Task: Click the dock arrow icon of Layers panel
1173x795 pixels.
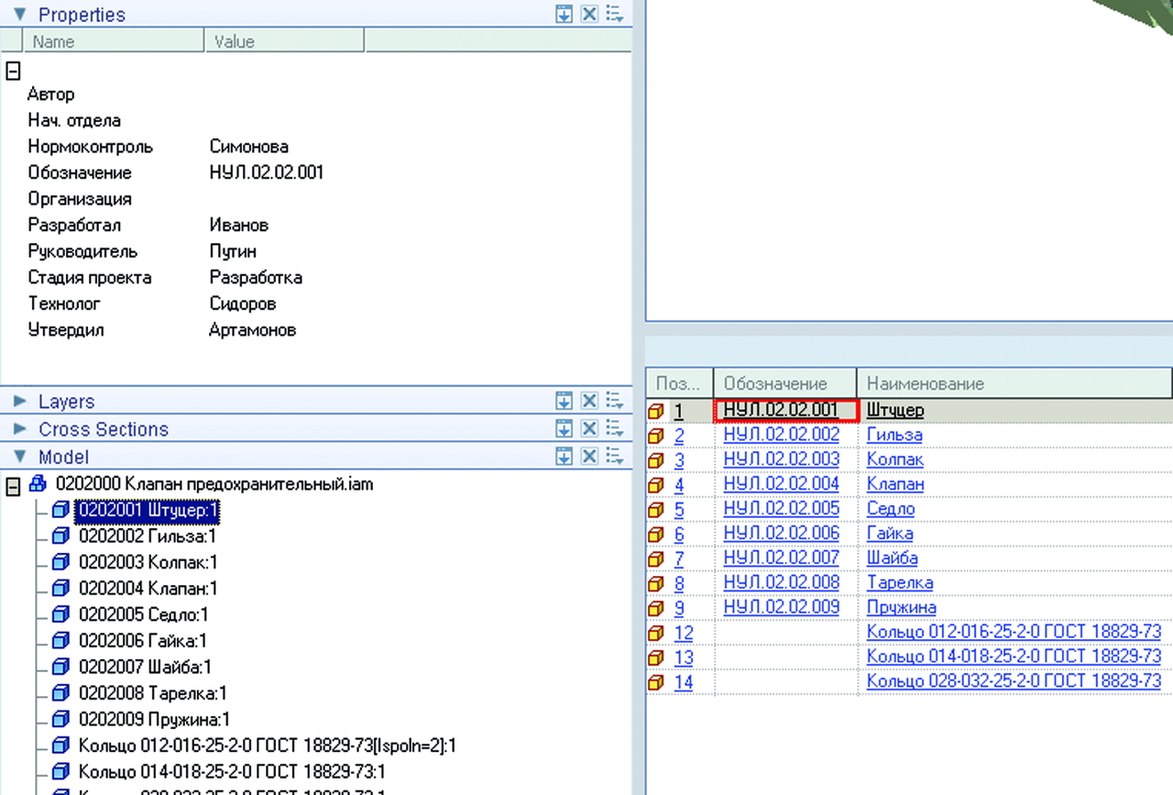Action: [x=565, y=402]
